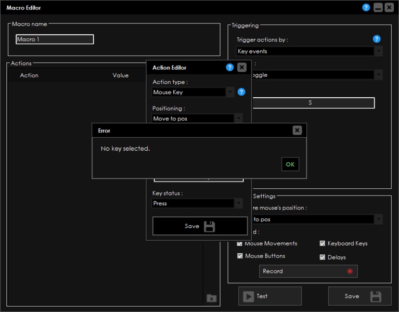Click help icon beside Trigger actions by
Screen dimensions: 399x312
coord(377,39)
